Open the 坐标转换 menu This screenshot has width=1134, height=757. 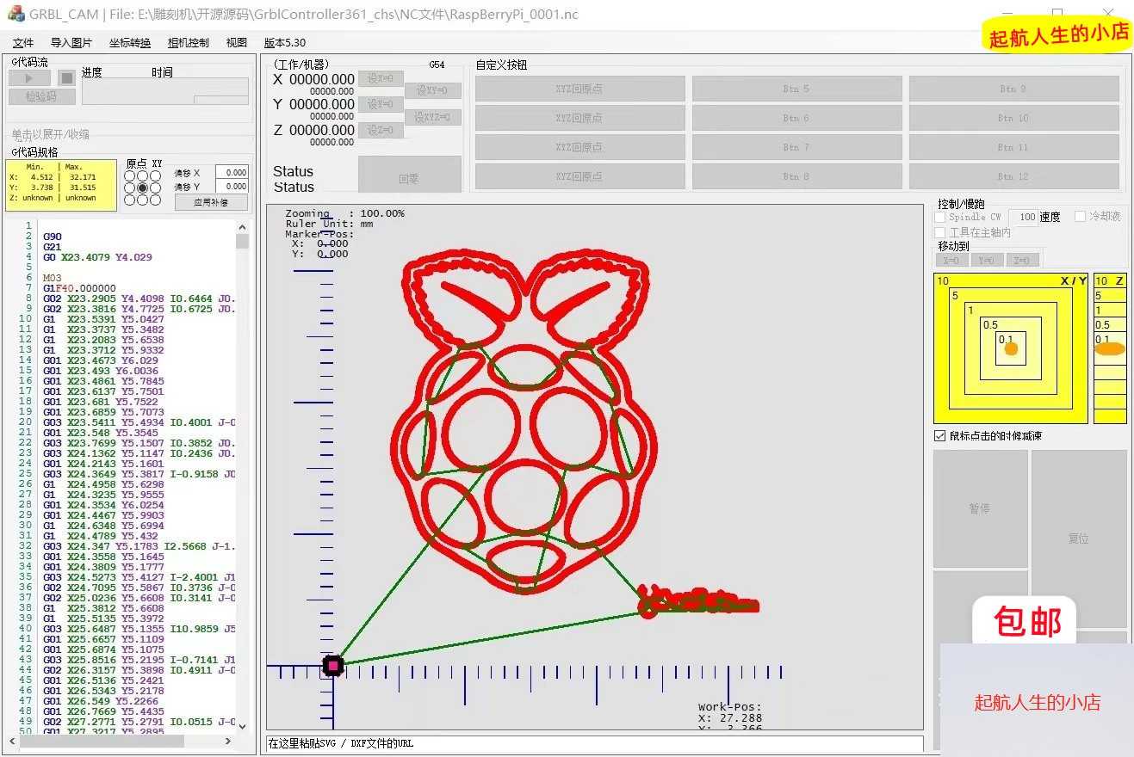(130, 42)
